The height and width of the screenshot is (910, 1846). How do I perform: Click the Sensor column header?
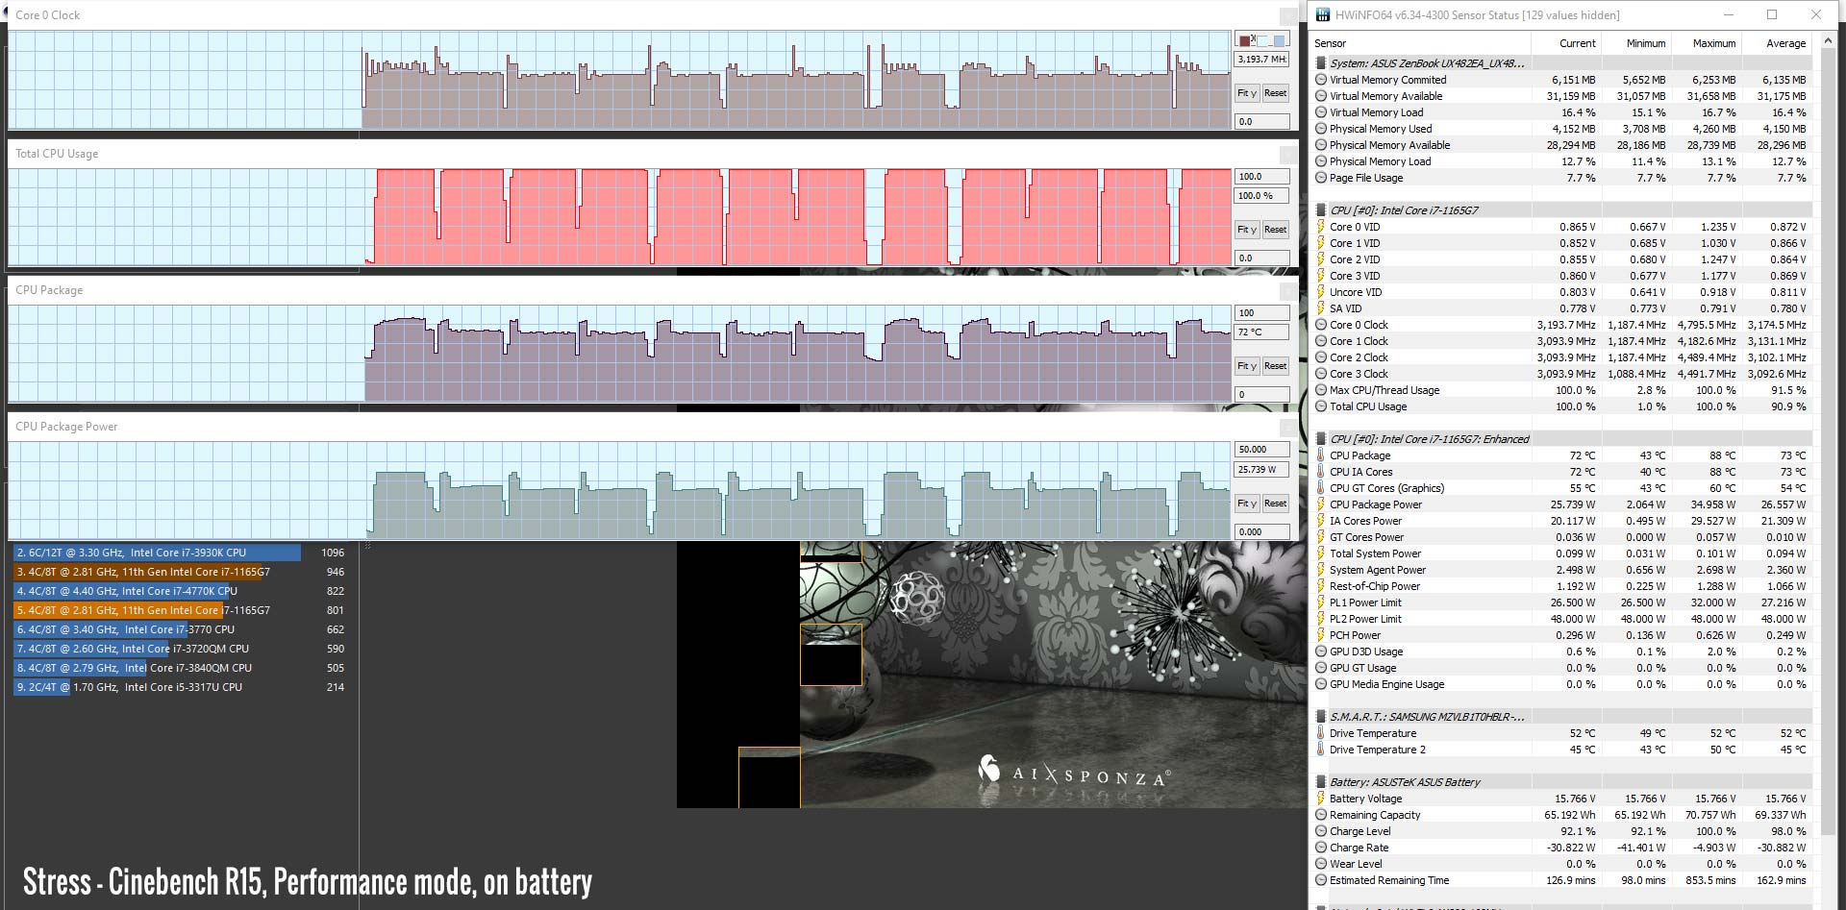click(x=1422, y=43)
